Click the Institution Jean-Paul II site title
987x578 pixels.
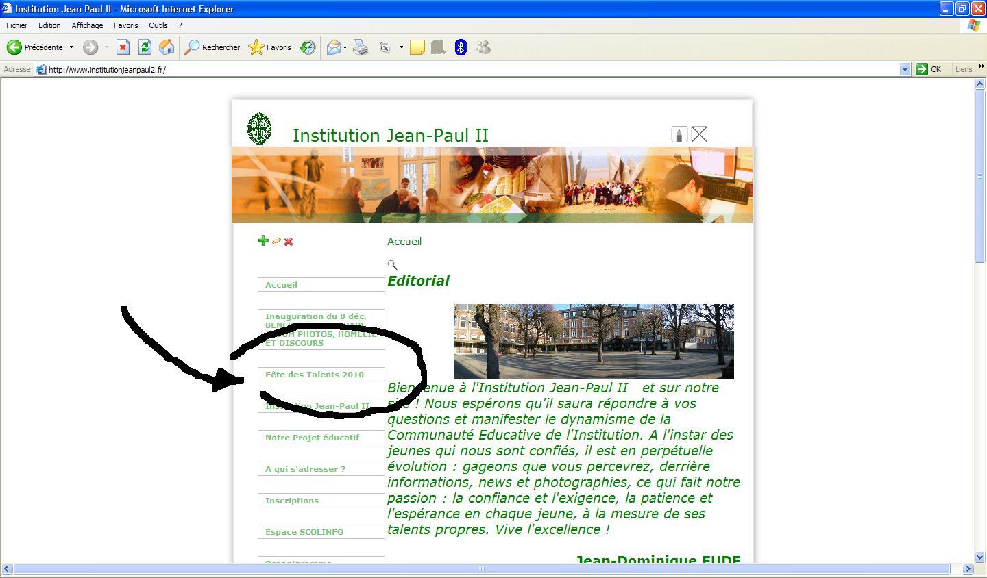[390, 135]
